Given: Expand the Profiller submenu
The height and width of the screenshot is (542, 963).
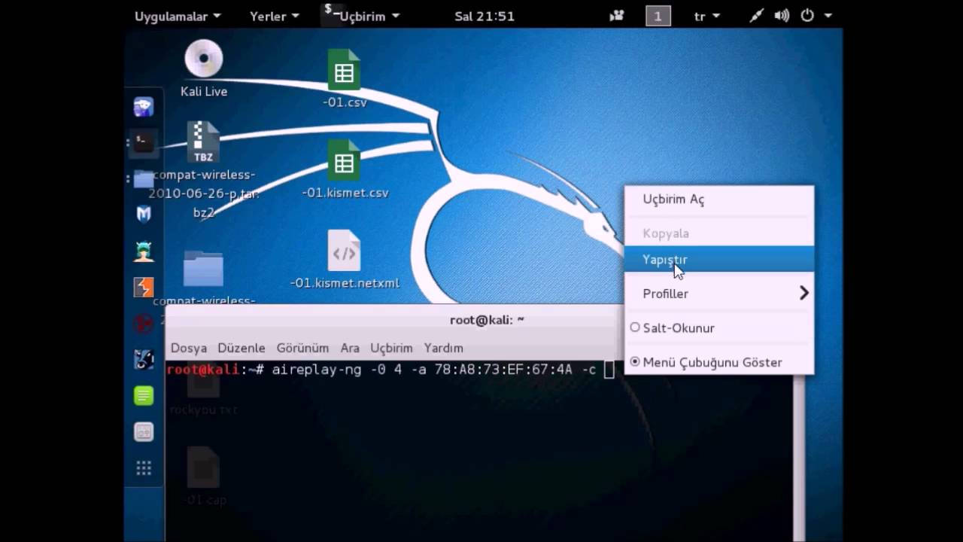Looking at the screenshot, I should (719, 294).
